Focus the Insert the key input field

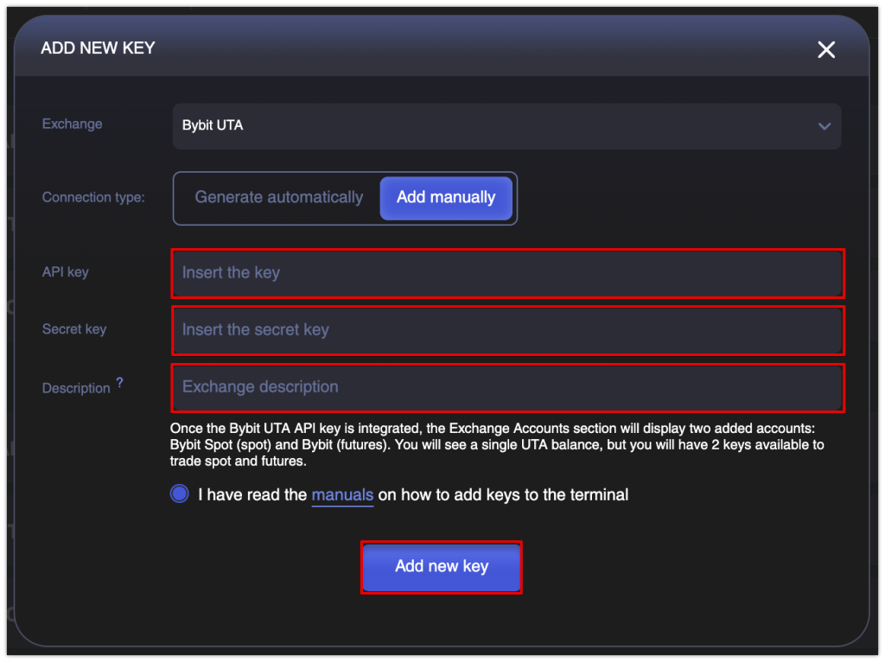tap(507, 273)
